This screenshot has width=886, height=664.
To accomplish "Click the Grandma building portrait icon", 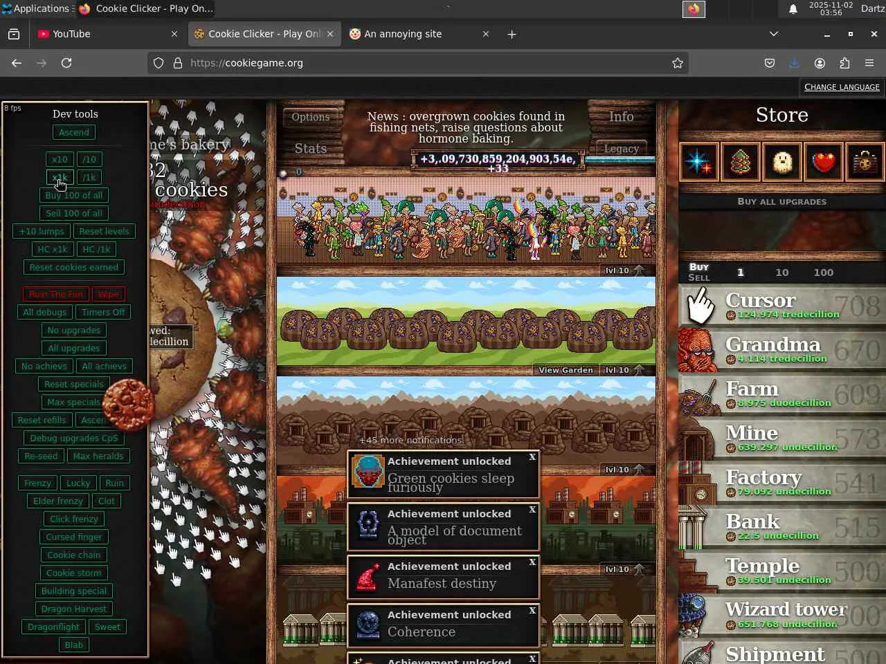I will (x=698, y=350).
